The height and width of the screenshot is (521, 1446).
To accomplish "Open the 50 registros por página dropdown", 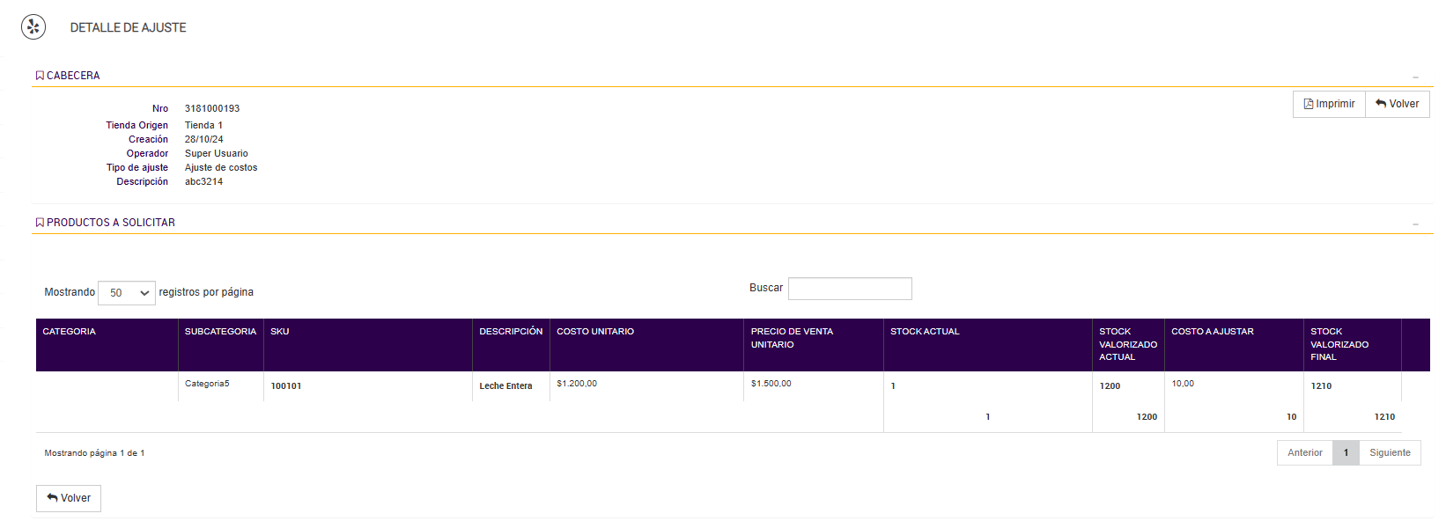I will (x=127, y=293).
